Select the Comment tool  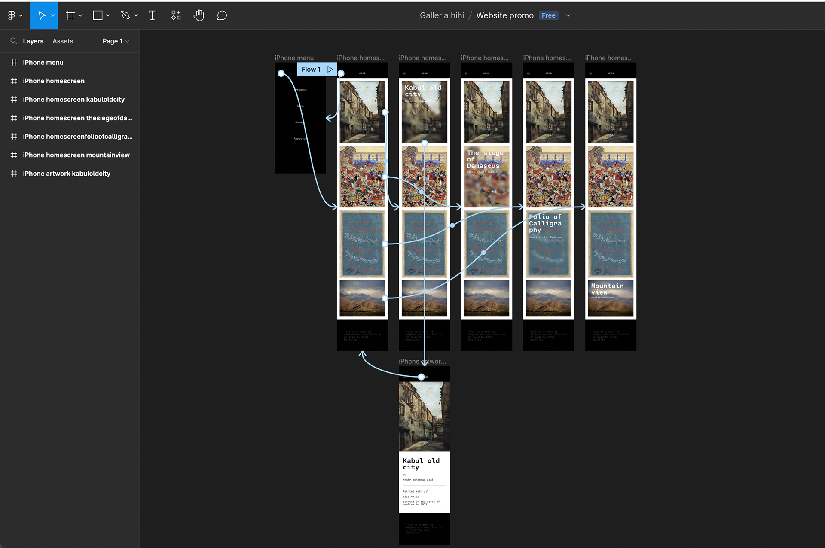(222, 15)
